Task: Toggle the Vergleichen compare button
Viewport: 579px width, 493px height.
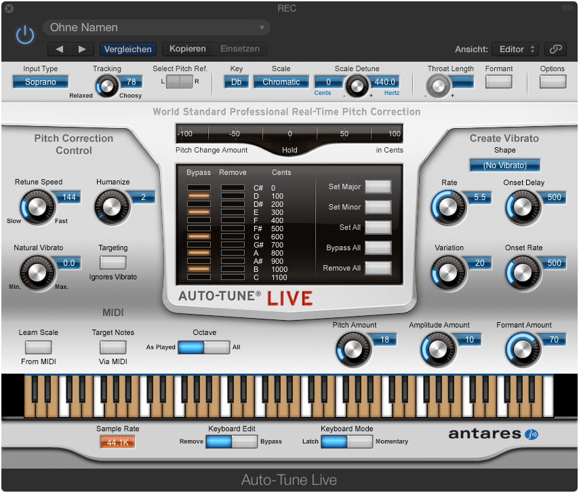Action: (127, 49)
